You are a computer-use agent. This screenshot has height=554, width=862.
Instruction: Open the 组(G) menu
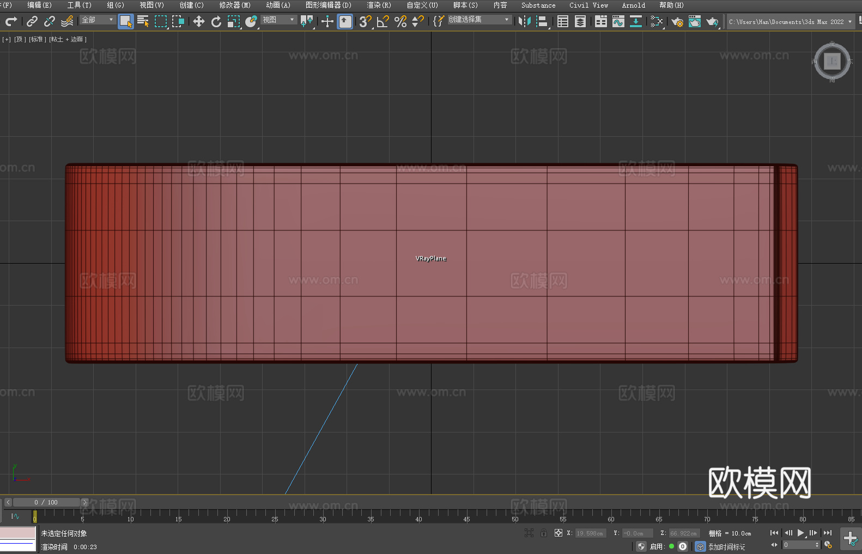[116, 5]
